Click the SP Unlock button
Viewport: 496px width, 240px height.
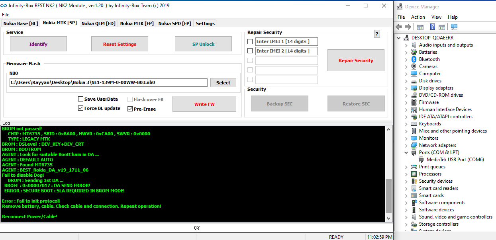[203, 44]
